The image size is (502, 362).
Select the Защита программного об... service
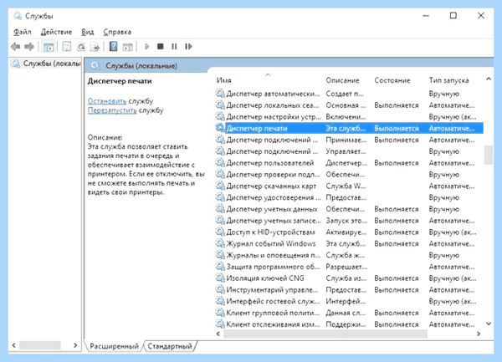pos(349,267)
